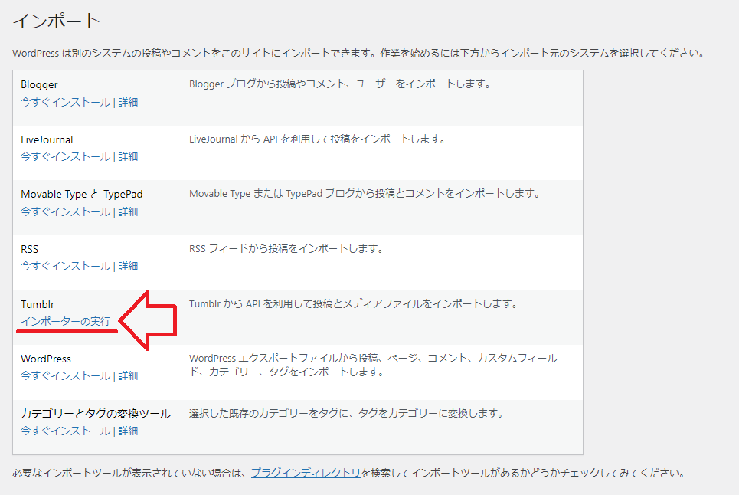Install the RSS importer now
The width and height of the screenshot is (739, 495).
(66, 267)
